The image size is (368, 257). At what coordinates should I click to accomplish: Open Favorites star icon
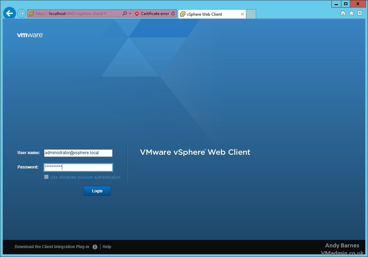351,13
